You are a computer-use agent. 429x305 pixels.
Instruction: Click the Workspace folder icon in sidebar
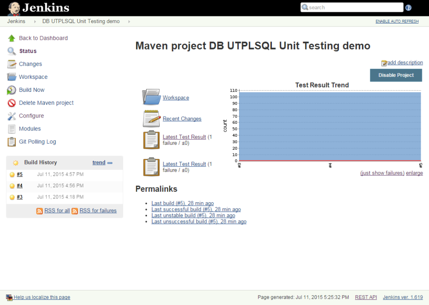click(x=11, y=77)
